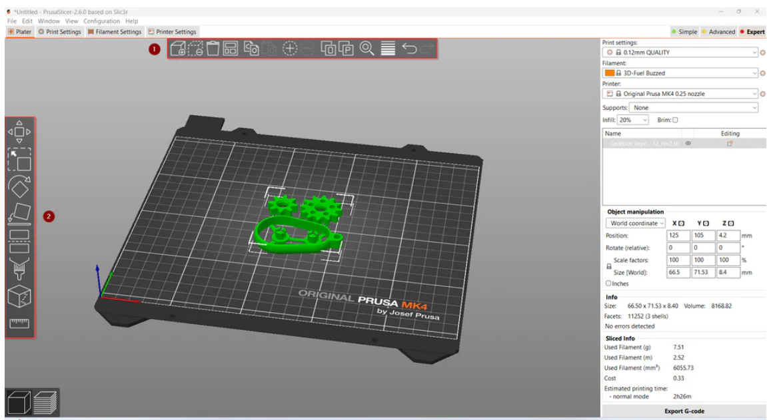Click the orange filament color swatch
Screen dimensions: 767x420
coord(610,73)
